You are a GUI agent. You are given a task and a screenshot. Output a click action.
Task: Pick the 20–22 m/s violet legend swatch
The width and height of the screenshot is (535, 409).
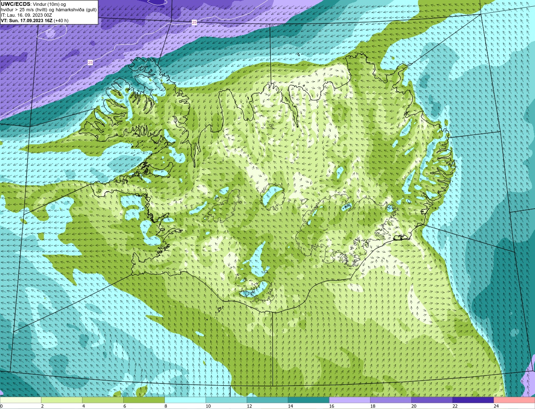click(x=432, y=400)
